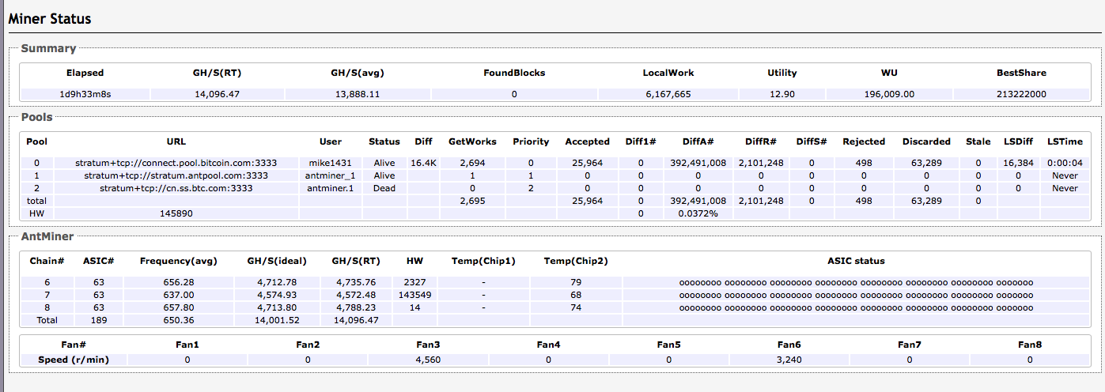Select LSTime value 0:00:04
The height and width of the screenshot is (392, 1105).
coord(1065,163)
